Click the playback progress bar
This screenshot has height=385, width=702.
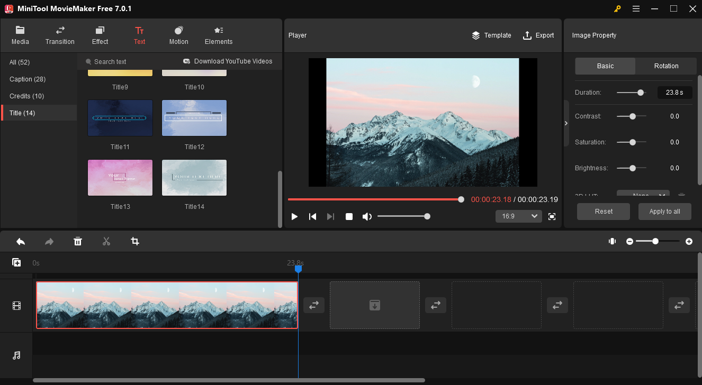(x=376, y=199)
